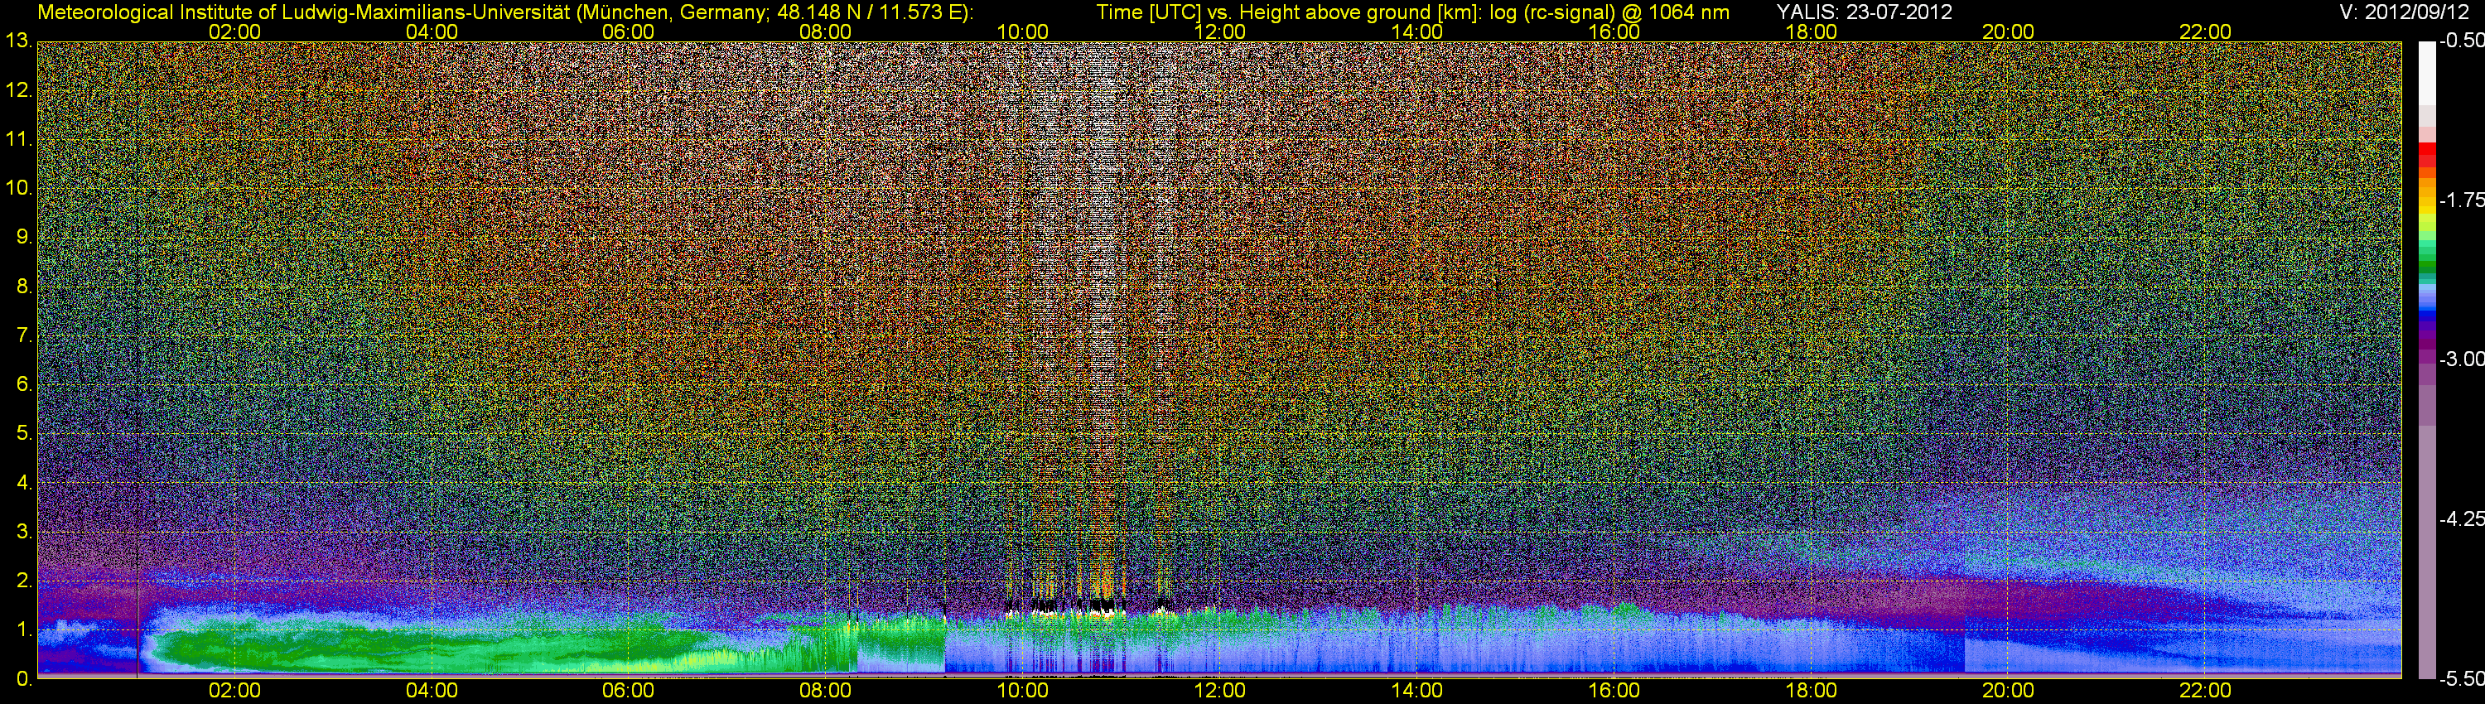Viewport: 2485px width, 704px height.
Task: Pick the green band in the colorbar
Action: click(x=2426, y=256)
